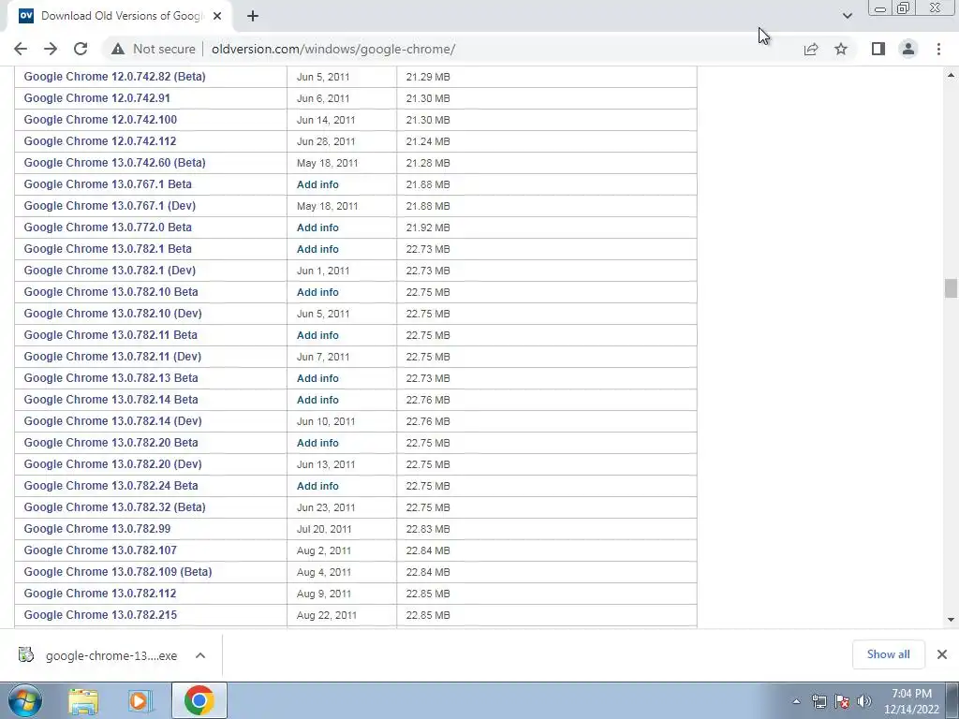Bookmark this page with star icon
The height and width of the screenshot is (719, 959).
tap(841, 49)
